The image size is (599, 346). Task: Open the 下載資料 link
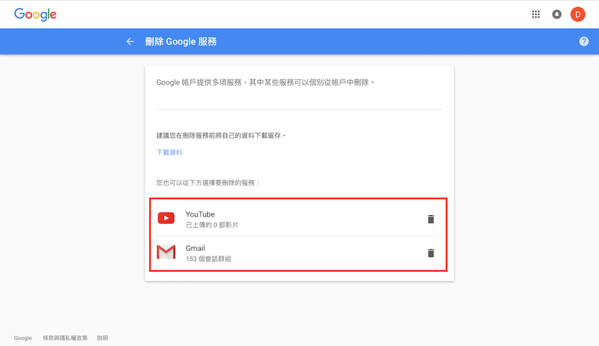tap(170, 153)
